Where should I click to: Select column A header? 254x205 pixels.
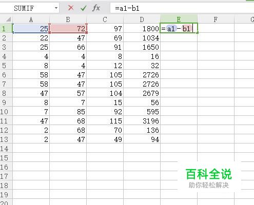coord(31,19)
